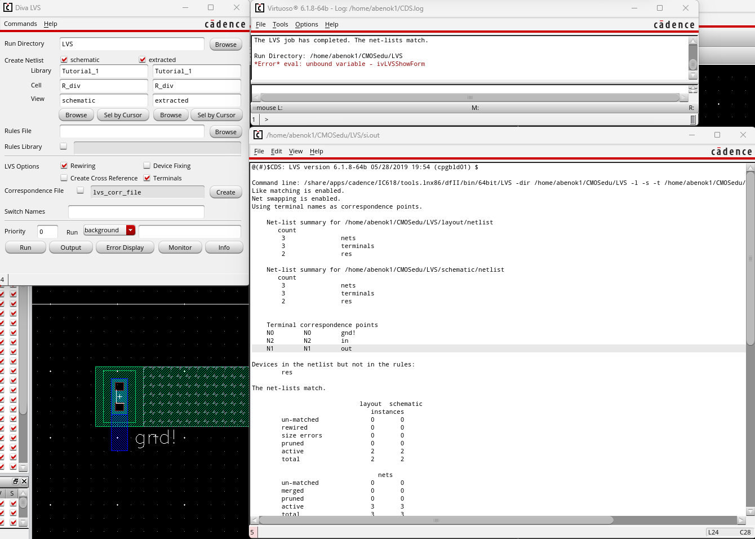The image size is (755, 539).
Task: Click the Rules File input field
Action: [132, 131]
